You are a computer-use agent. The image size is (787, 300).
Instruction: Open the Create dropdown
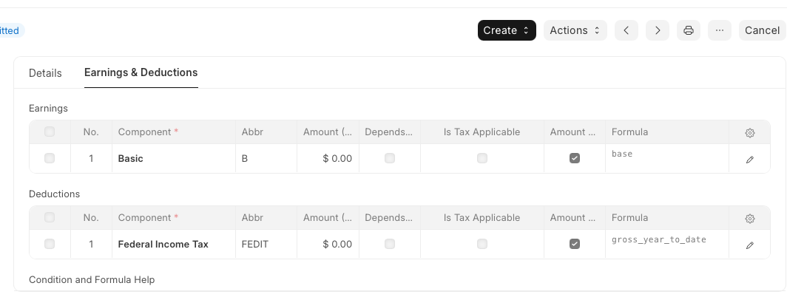pos(507,30)
